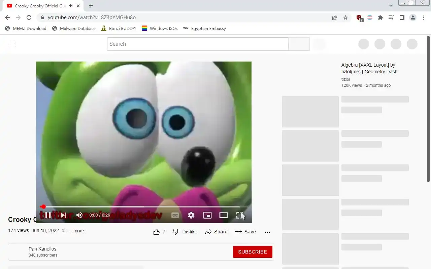The image size is (431, 269).
Task: Reload the current page
Action: tap(29, 17)
